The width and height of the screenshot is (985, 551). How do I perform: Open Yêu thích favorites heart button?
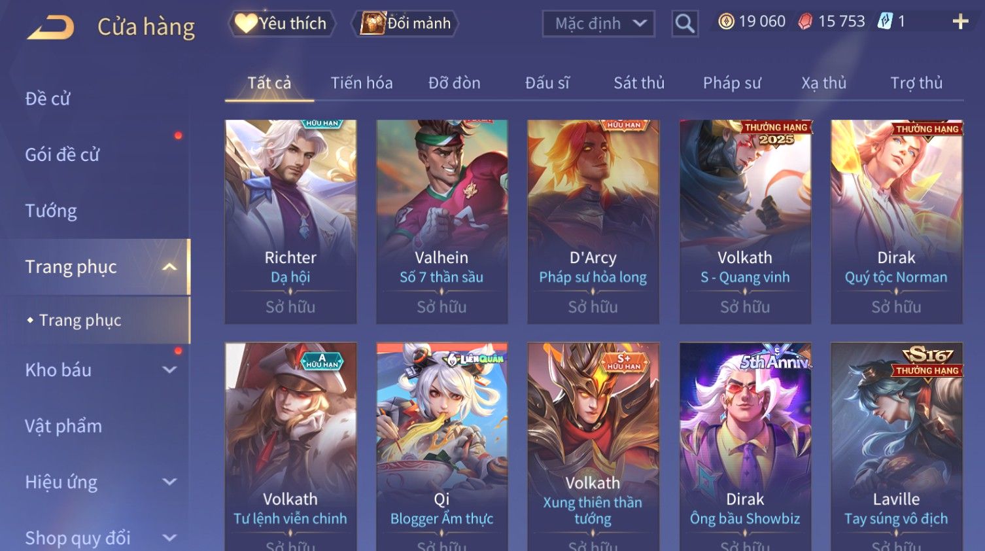click(282, 24)
